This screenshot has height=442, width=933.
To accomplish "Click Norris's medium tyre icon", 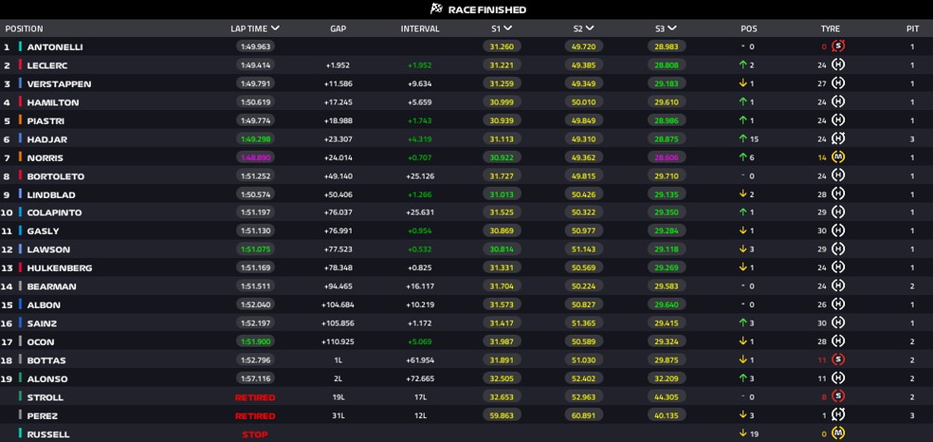I will tap(838, 157).
